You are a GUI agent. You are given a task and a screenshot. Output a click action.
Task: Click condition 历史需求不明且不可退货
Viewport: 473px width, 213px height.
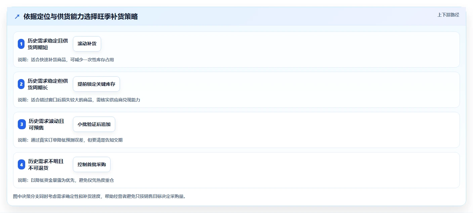tap(46, 164)
